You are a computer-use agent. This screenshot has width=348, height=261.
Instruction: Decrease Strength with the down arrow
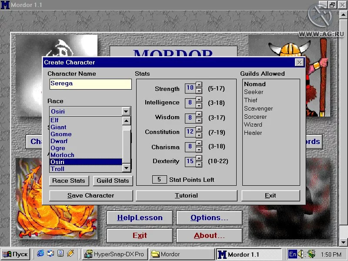point(199,90)
